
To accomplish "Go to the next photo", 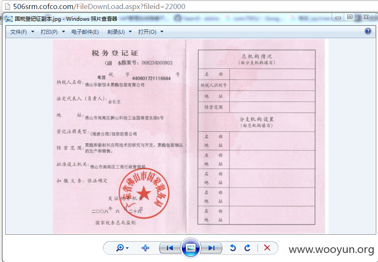I will pyautogui.click(x=211, y=248).
